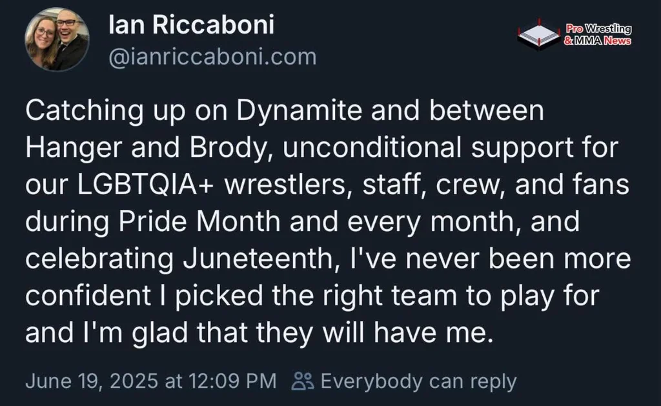The image size is (661, 406).
Task: Click the 12:09 PM time in the timestamp
Action: pos(232,381)
